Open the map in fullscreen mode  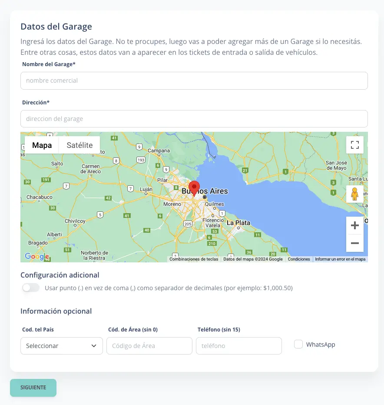point(354,144)
